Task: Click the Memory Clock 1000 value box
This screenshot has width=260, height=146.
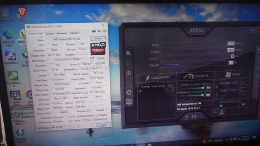Action: tap(208, 94)
